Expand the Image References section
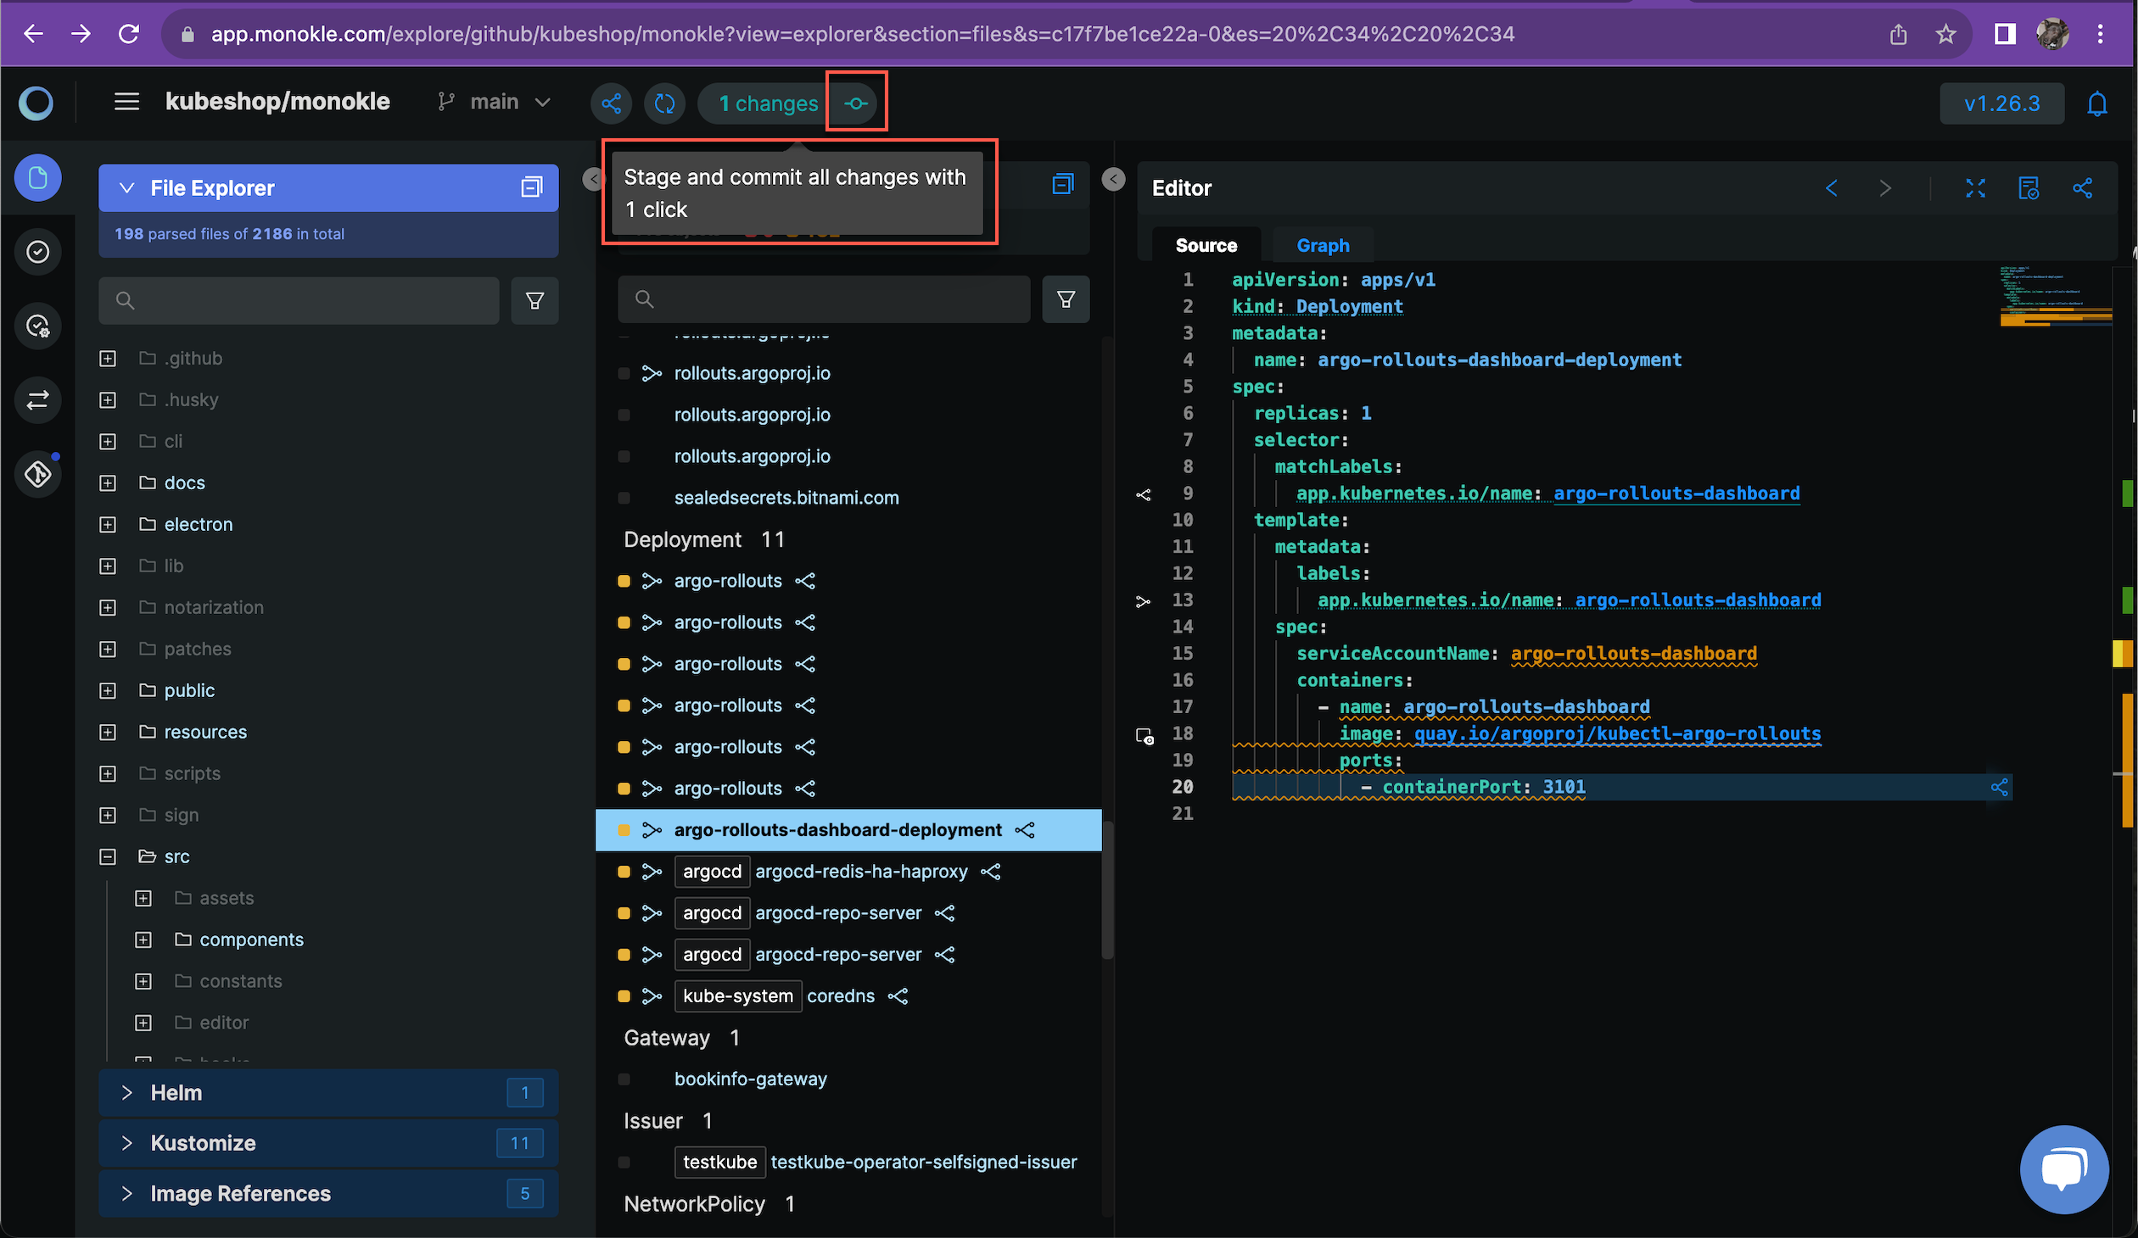 point(328,1193)
